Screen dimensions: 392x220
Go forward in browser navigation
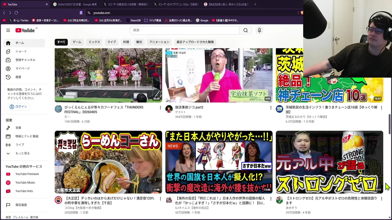pyautogui.click(x=10, y=13)
